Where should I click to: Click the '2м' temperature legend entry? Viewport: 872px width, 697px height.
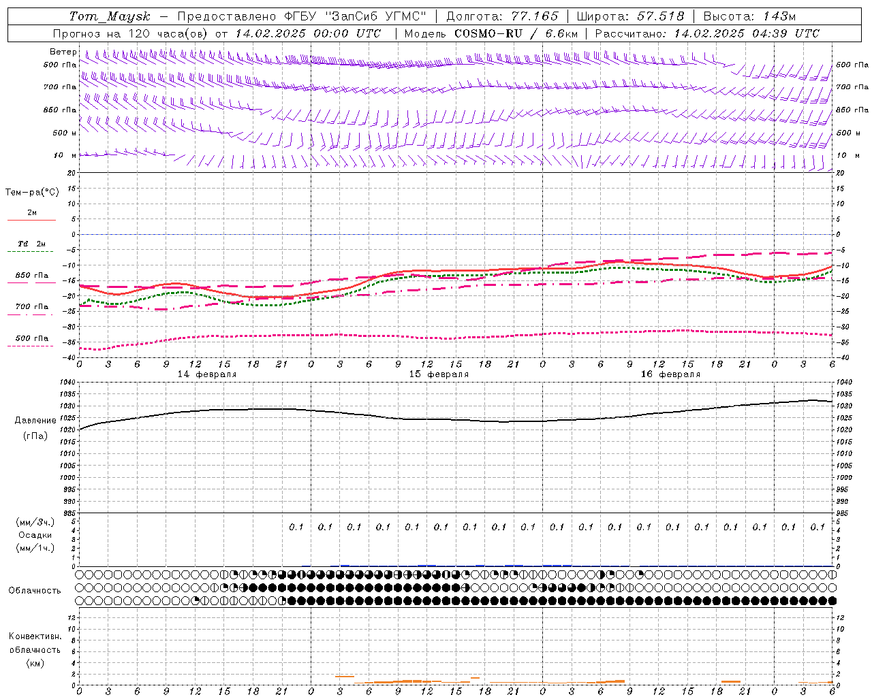[x=32, y=212]
